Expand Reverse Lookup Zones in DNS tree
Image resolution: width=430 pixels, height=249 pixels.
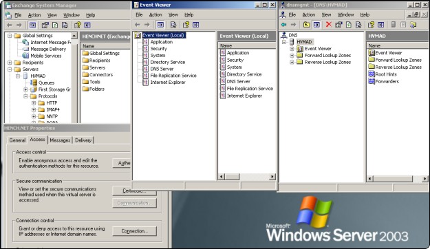[292, 62]
